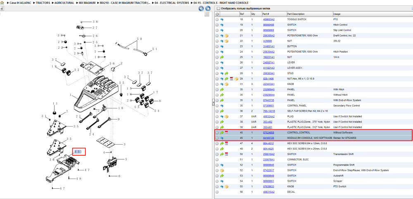
Task: Select the 'Reman for 87524858' usage cell
Action: click(x=344, y=138)
